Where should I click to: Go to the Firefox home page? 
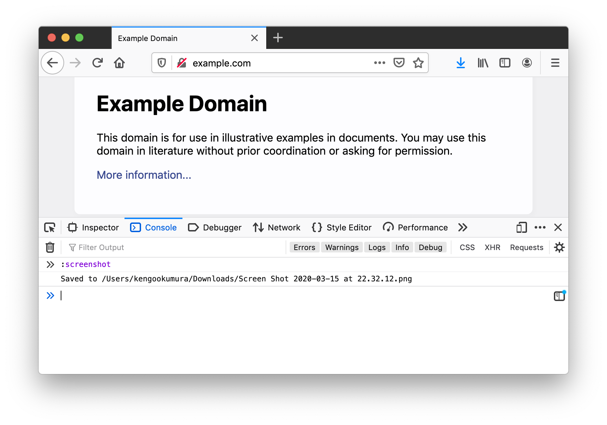(x=119, y=63)
